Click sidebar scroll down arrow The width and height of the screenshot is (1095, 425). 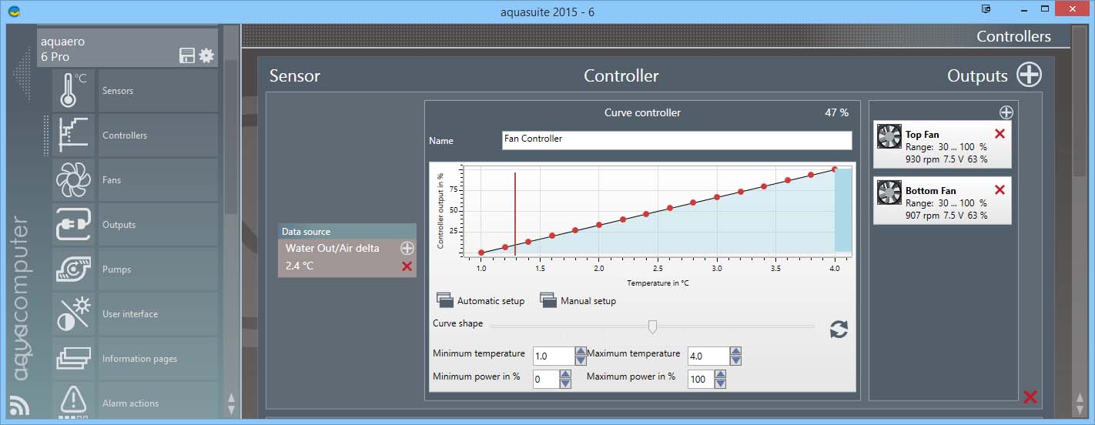pyautogui.click(x=231, y=409)
